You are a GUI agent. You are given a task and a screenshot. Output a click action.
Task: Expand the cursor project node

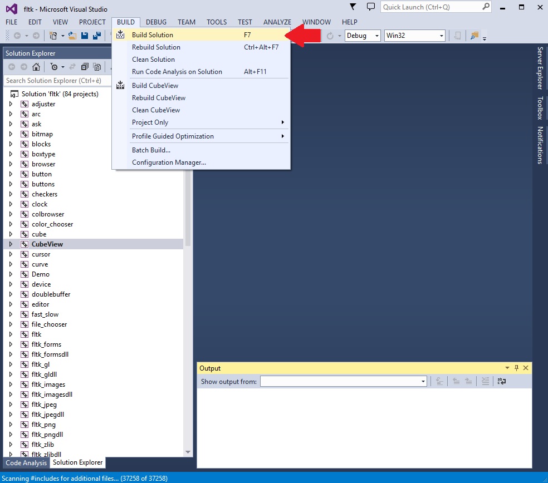click(x=11, y=254)
